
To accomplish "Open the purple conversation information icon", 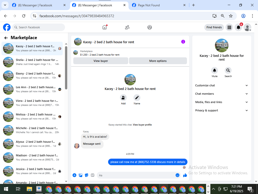I will 183,42.
